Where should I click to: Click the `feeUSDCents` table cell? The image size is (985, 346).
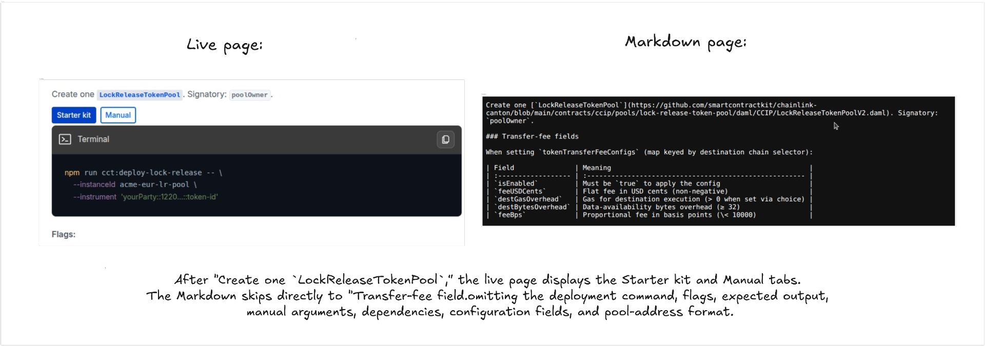(x=520, y=191)
